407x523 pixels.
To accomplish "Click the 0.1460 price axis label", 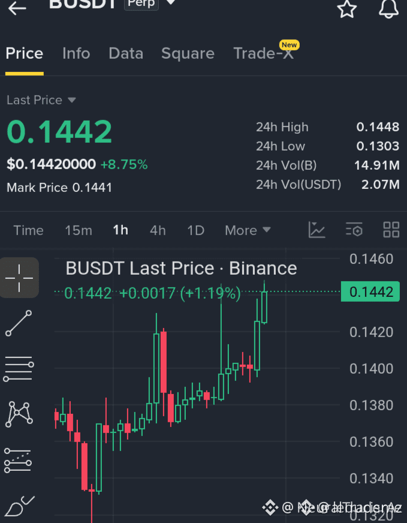I will click(371, 259).
